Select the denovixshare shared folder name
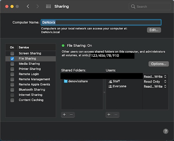Screen dimensions: 174x141 pyautogui.click(x=78, y=81)
